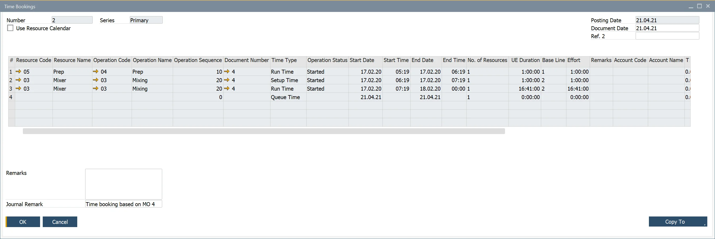Viewport: 715px width, 239px height.
Task: Open Resource 03 via link arrow in row 2
Action: coord(19,80)
